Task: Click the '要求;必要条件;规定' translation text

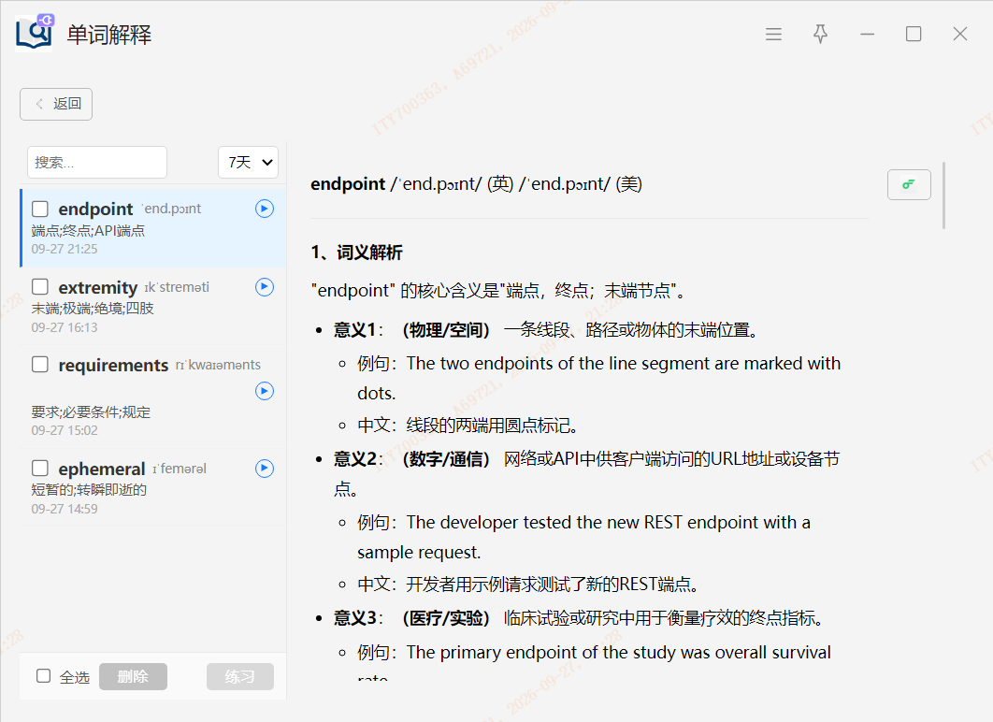Action: pyautogui.click(x=91, y=412)
